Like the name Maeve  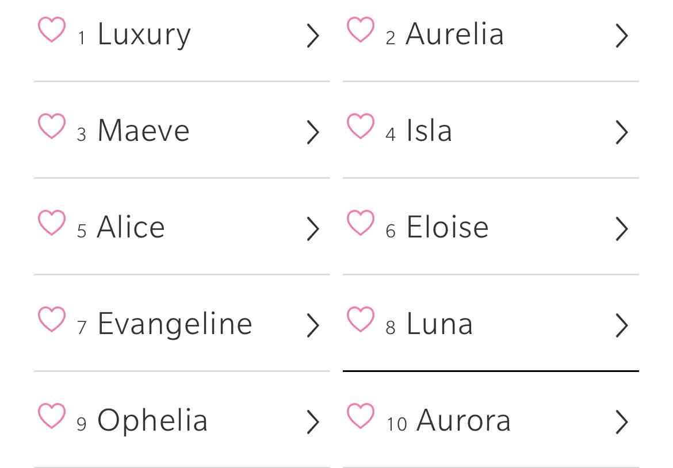[52, 126]
